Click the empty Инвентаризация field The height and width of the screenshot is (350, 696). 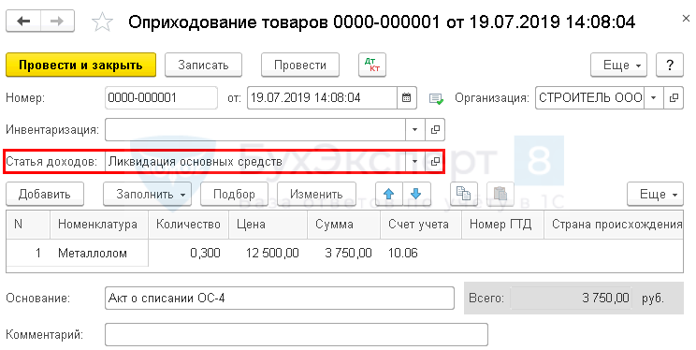pos(255,130)
